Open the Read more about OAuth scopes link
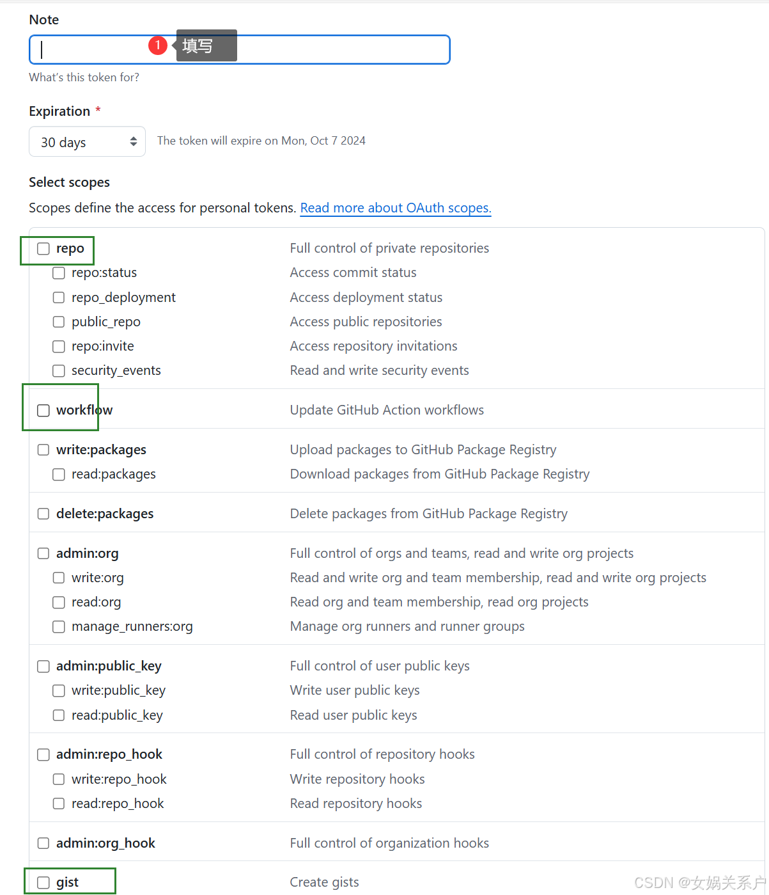Screen dimensions: 769x895 [x=395, y=208]
